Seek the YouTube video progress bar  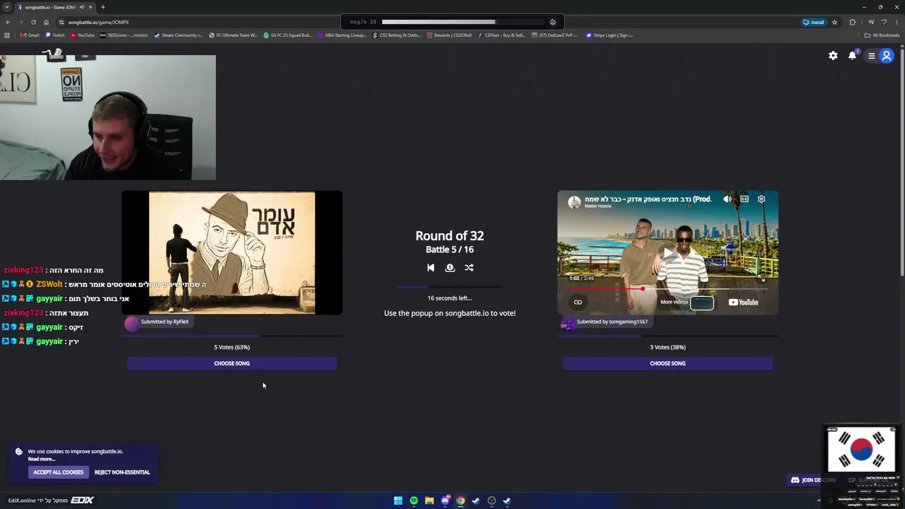(x=667, y=288)
